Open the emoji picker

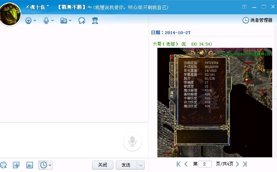pyautogui.click(x=3, y=165)
